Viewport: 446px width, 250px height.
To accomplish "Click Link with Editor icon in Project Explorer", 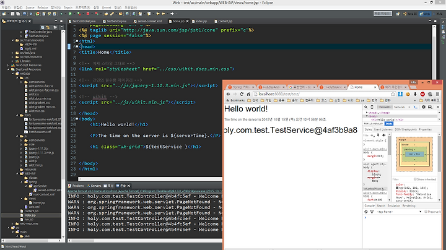I will pyautogui.click(x=48, y=27).
